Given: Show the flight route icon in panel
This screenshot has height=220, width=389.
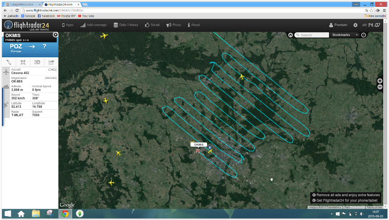Looking at the screenshot, I should click(9, 63).
